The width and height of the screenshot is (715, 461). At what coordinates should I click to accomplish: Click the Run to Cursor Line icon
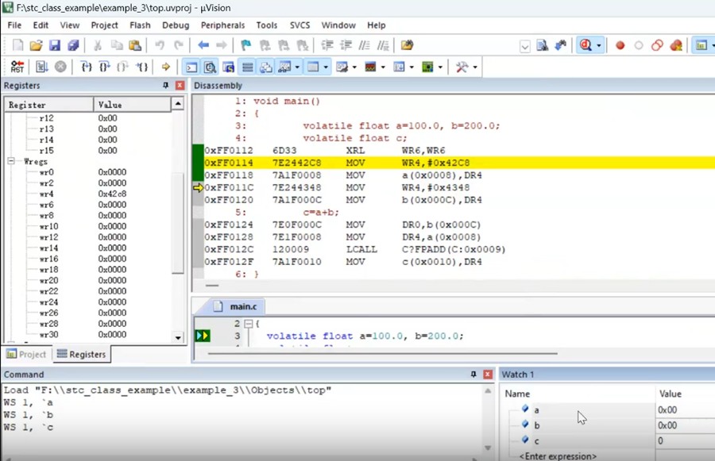(141, 67)
